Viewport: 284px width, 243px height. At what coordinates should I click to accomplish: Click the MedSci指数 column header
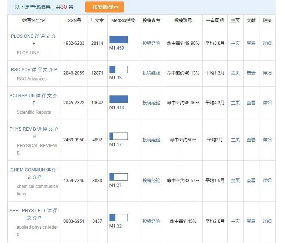point(123,21)
